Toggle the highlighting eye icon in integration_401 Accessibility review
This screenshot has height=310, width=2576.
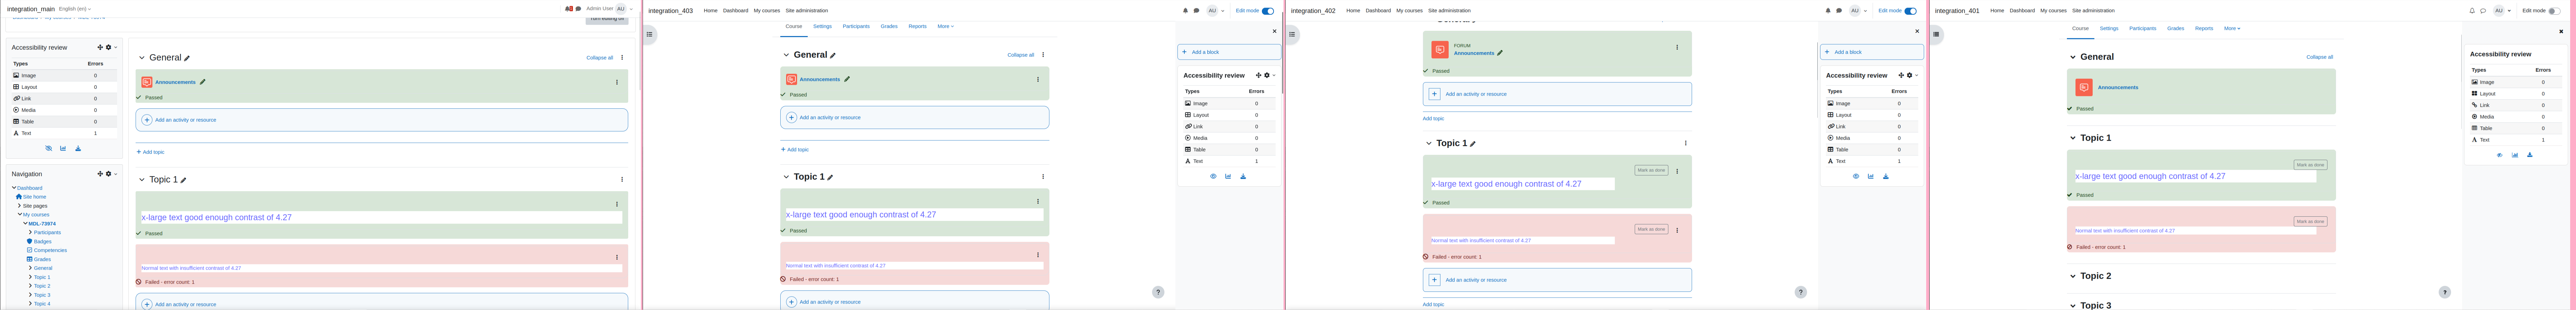click(2500, 155)
